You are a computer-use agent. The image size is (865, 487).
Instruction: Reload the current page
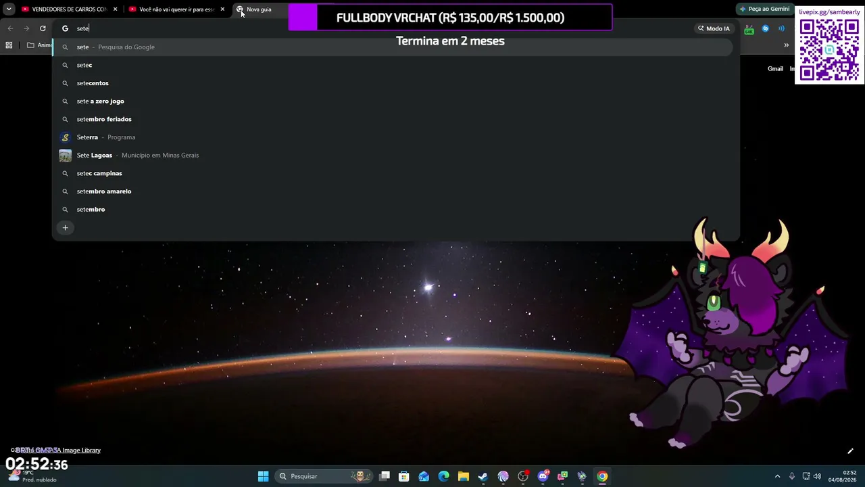[43, 28]
